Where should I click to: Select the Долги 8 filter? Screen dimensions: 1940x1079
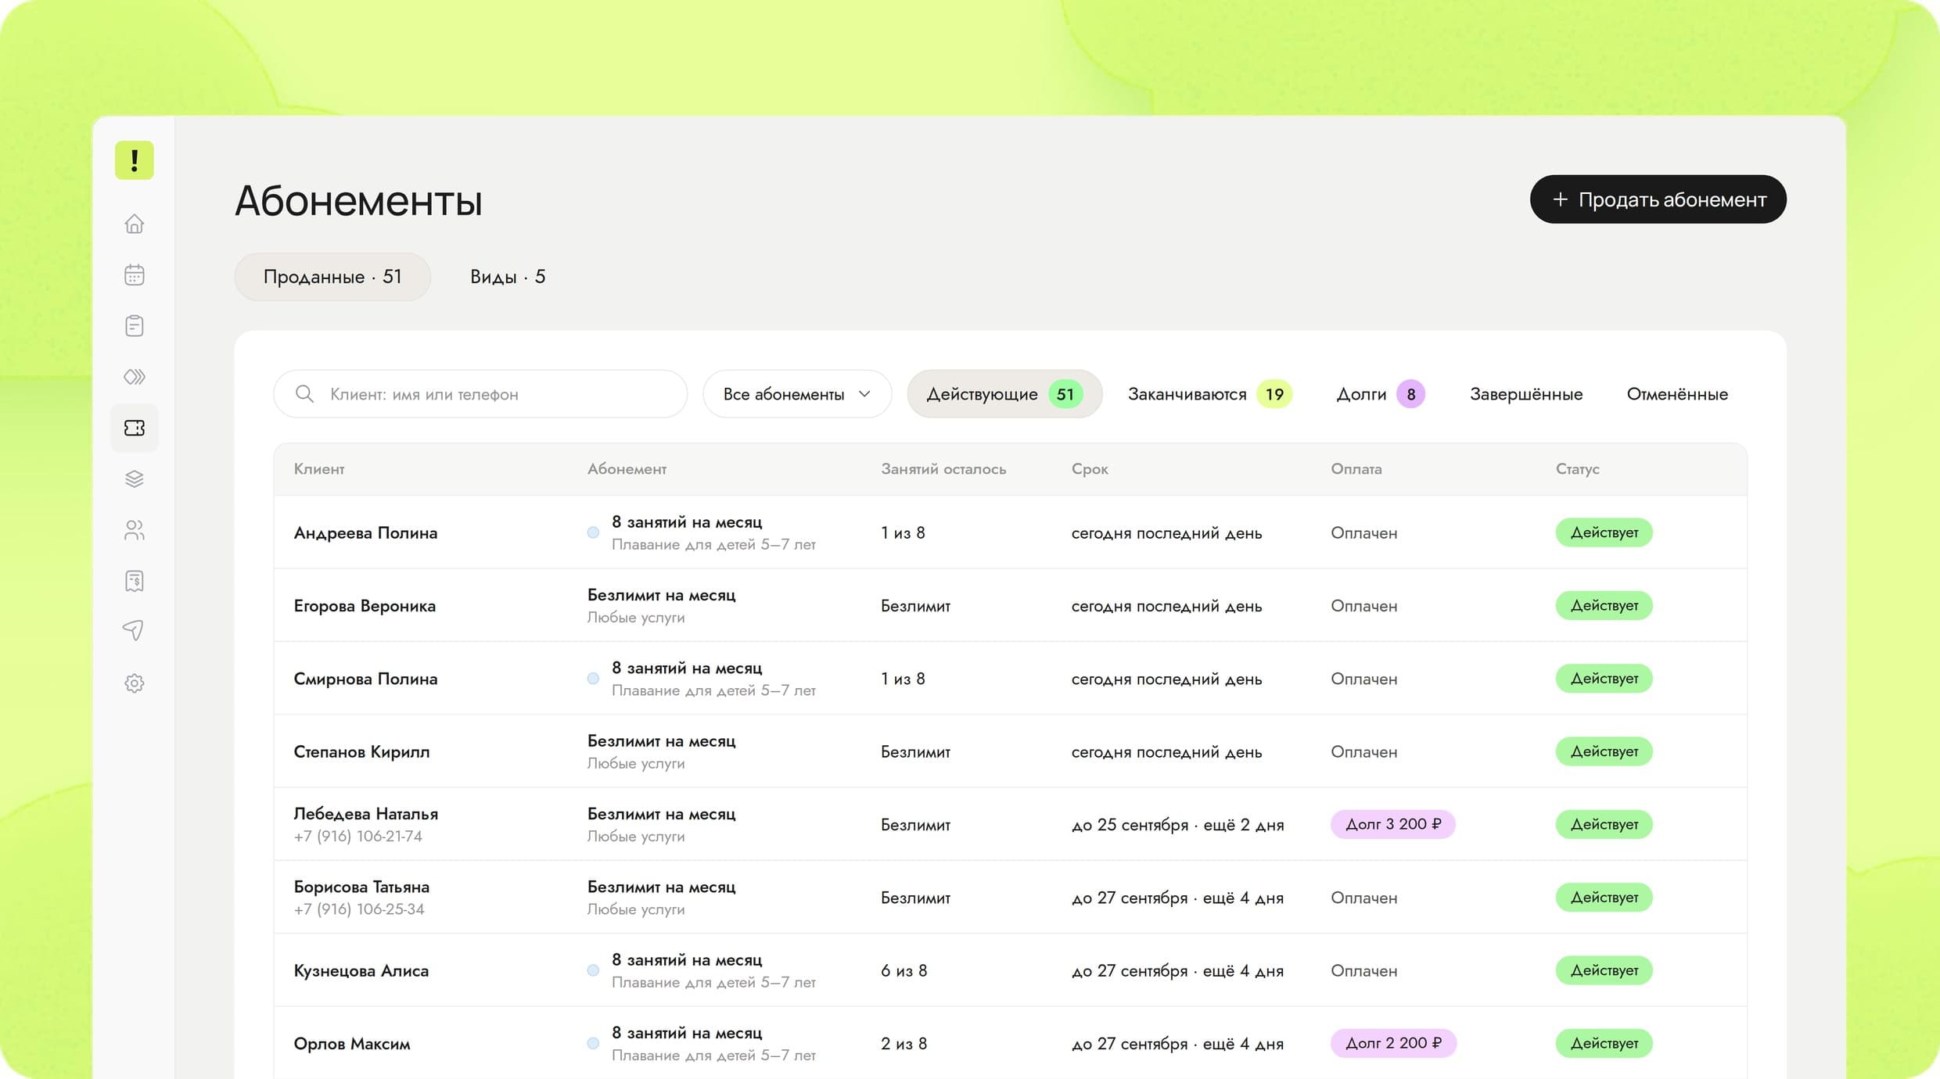click(x=1381, y=394)
